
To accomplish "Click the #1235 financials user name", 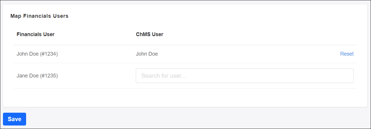I will 37,76.
